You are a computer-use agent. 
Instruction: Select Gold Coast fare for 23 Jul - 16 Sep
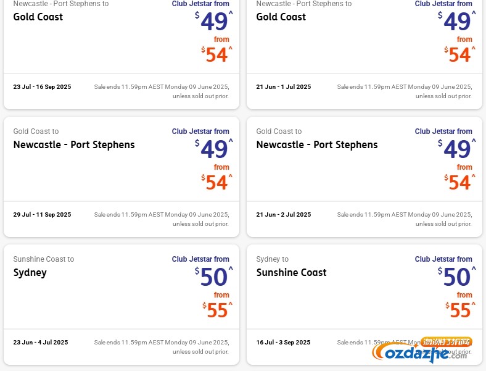(38, 17)
